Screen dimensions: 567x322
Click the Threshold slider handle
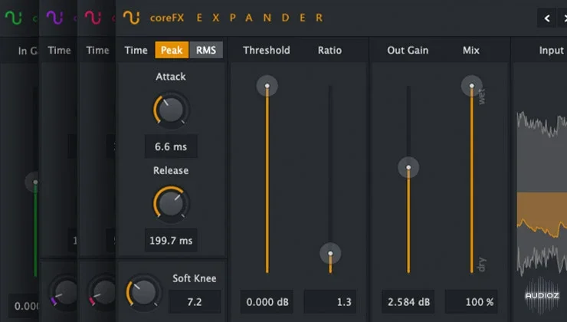click(267, 86)
